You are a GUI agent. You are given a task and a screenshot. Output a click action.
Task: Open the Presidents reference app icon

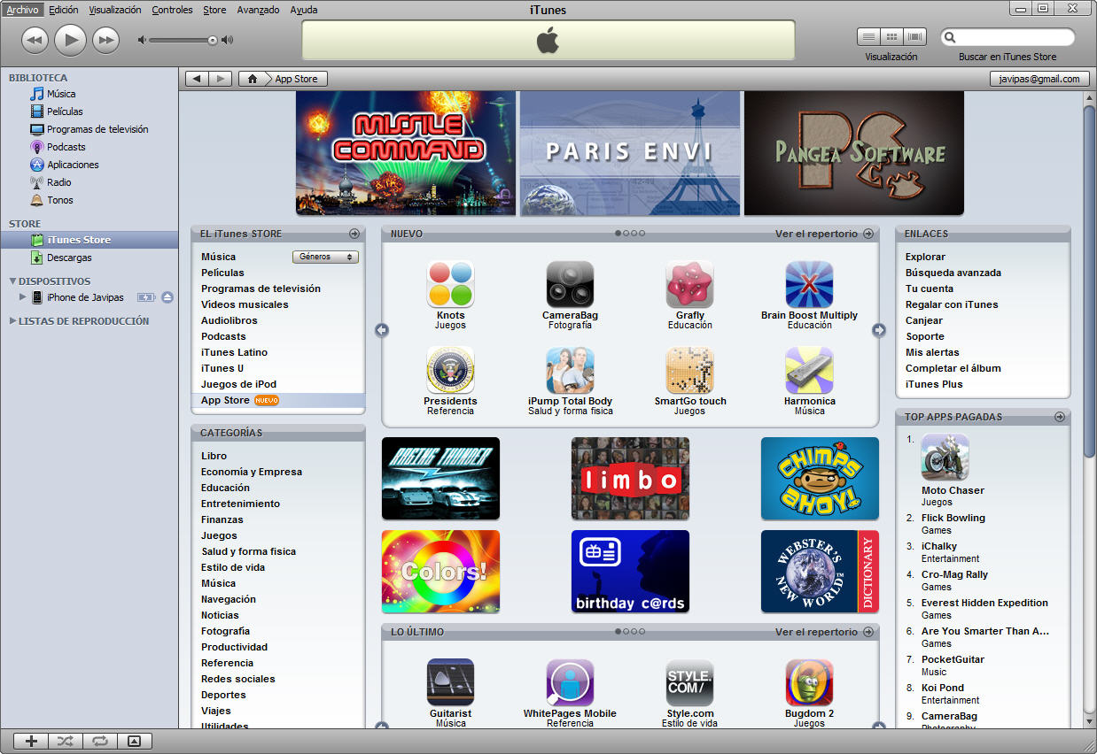450,370
